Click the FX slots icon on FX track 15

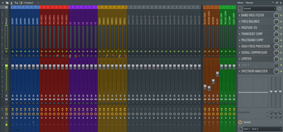tap(71, 109)
